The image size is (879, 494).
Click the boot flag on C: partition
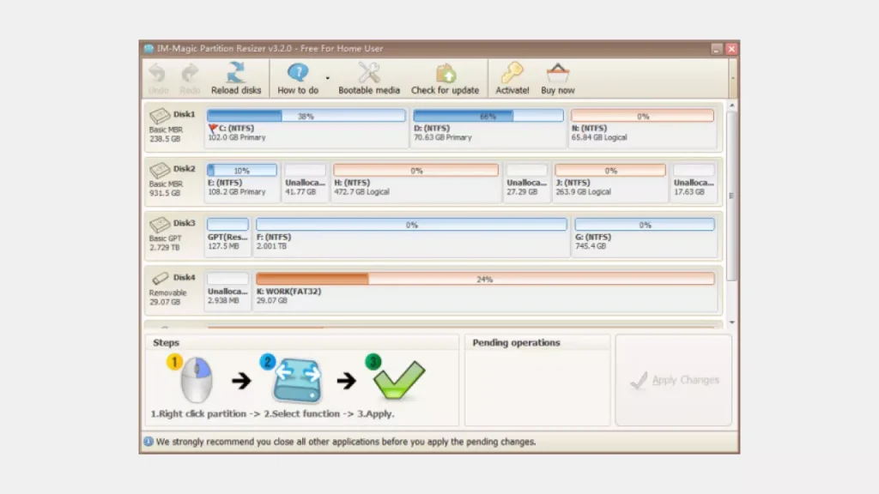pyautogui.click(x=213, y=129)
